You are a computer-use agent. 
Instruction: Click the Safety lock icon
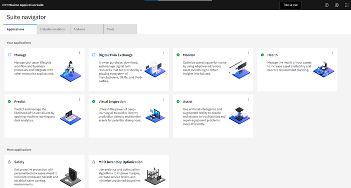pyautogui.click(x=9, y=162)
